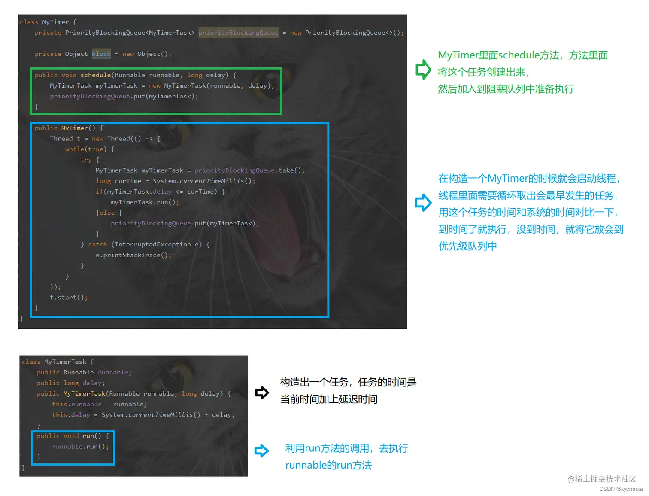649x496 pixels.
Task: Click the 'try {' keyword line
Action: pyautogui.click(x=90, y=160)
